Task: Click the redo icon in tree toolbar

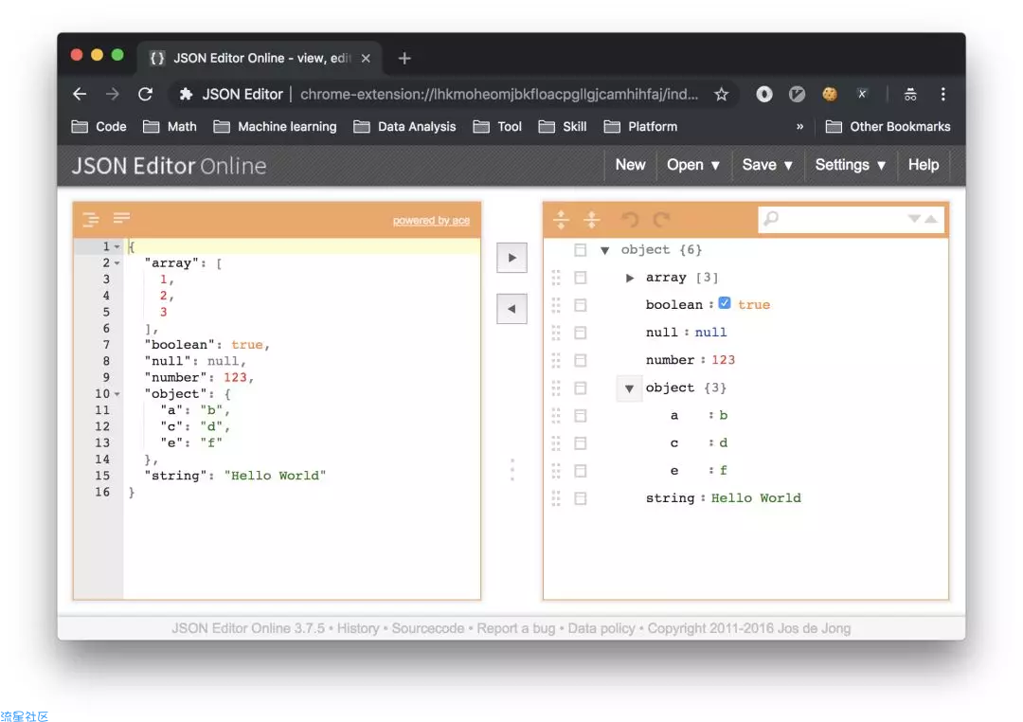Action: [x=662, y=219]
